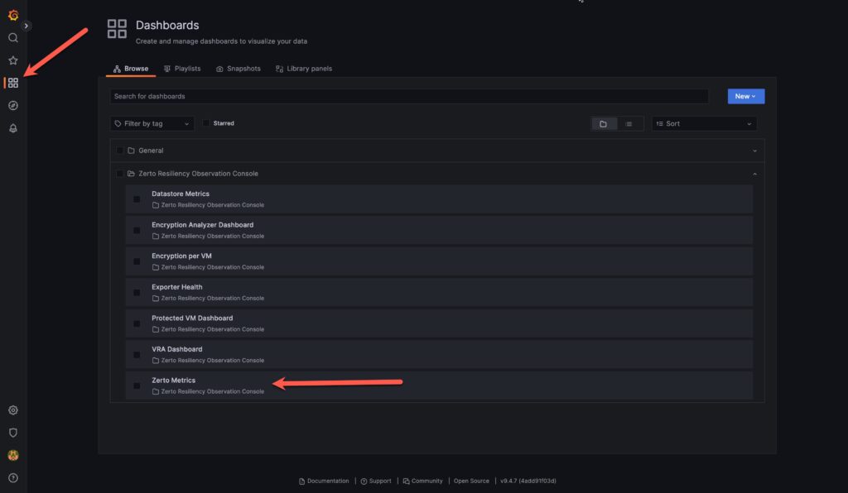The height and width of the screenshot is (493, 848).
Task: Expand the sidebar with arrow toggle
Action: [x=26, y=26]
